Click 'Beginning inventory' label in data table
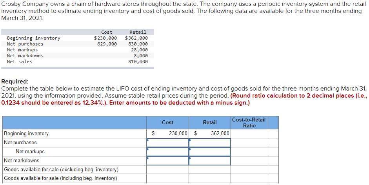The width and height of the screenshot is (369, 185). (x=34, y=38)
